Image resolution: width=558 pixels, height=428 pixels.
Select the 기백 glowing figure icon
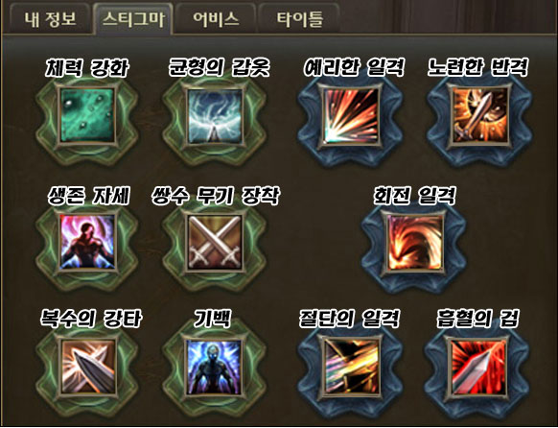(x=215, y=367)
